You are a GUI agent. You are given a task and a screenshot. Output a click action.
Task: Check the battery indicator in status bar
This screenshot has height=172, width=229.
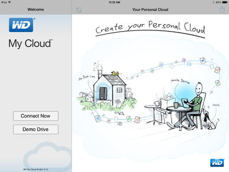tap(225, 2)
